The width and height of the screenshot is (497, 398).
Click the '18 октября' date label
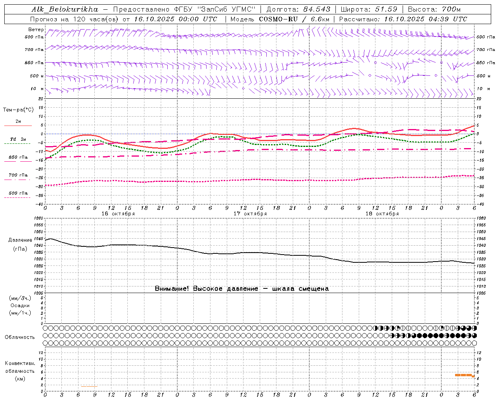[382, 214]
